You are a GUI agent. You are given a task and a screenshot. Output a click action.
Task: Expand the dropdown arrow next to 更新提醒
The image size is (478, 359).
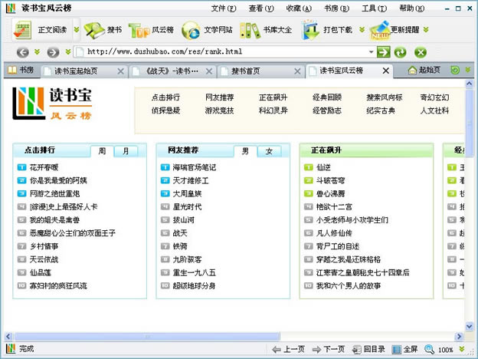(x=426, y=30)
